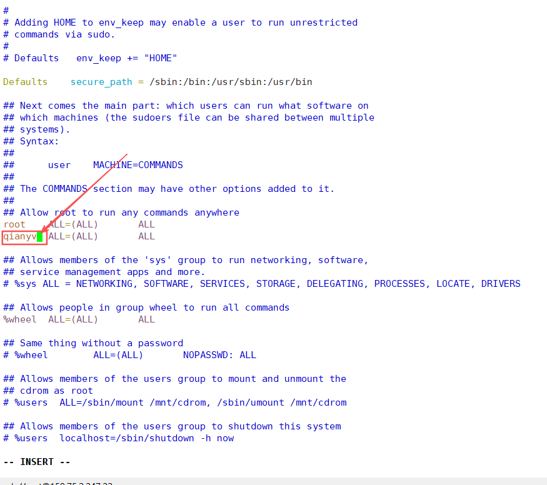This screenshot has width=547, height=485.
Task: Click "## Same thing without a password" line
Action: tap(93, 343)
